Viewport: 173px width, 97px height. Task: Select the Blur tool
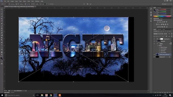(x=2, y=38)
